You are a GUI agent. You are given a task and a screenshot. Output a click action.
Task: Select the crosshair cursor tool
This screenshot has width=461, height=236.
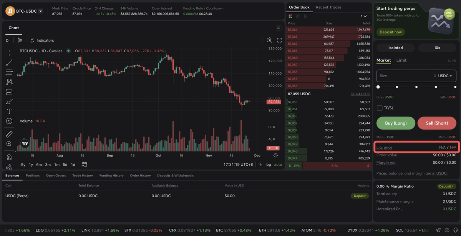(9, 53)
